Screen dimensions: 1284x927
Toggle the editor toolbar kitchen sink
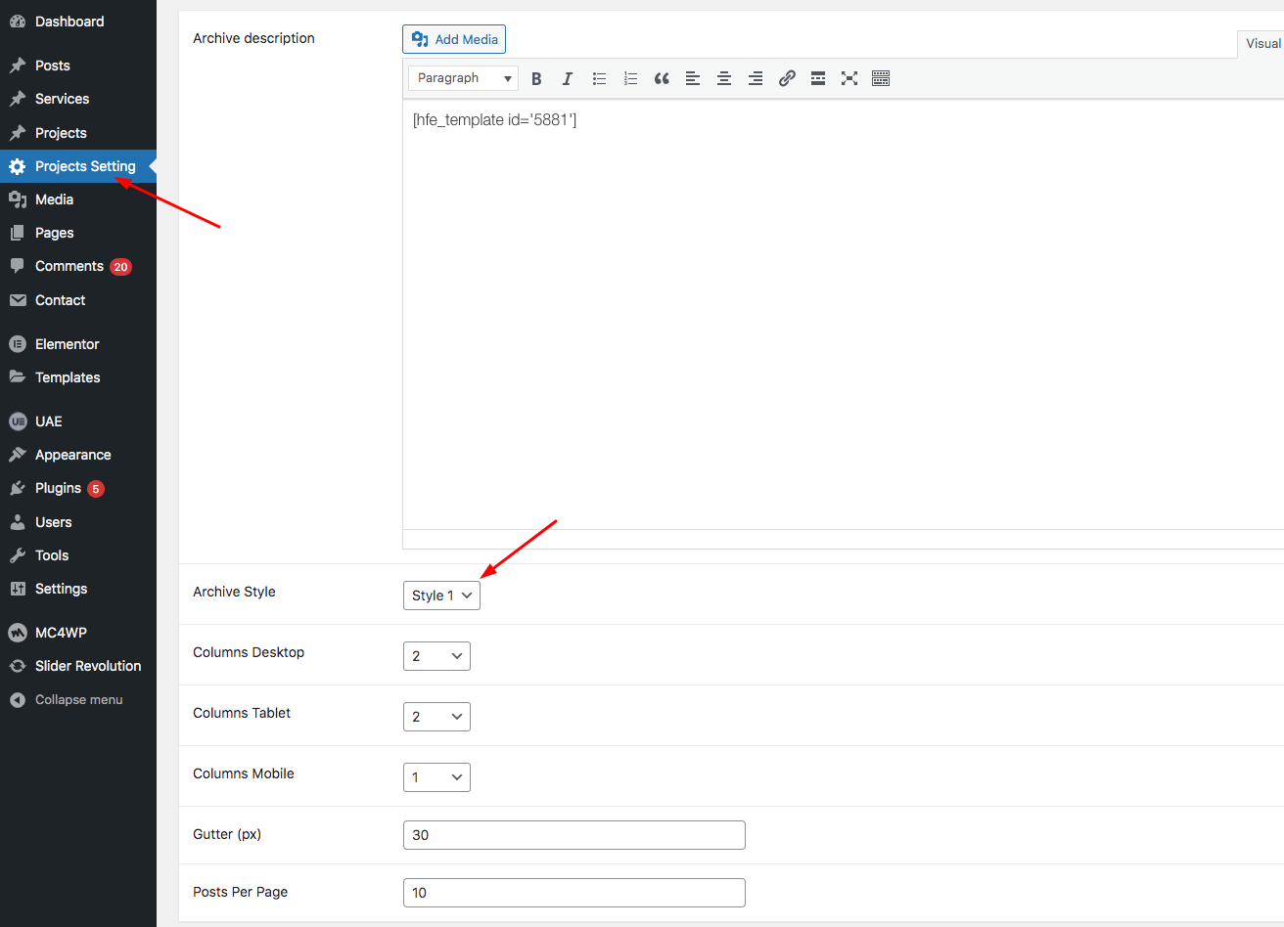(x=881, y=79)
